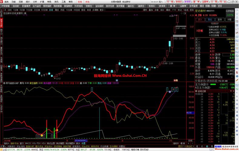The image size is (239, 151).
Task: Select the 30分钟 chart period
Action: [37, 10]
